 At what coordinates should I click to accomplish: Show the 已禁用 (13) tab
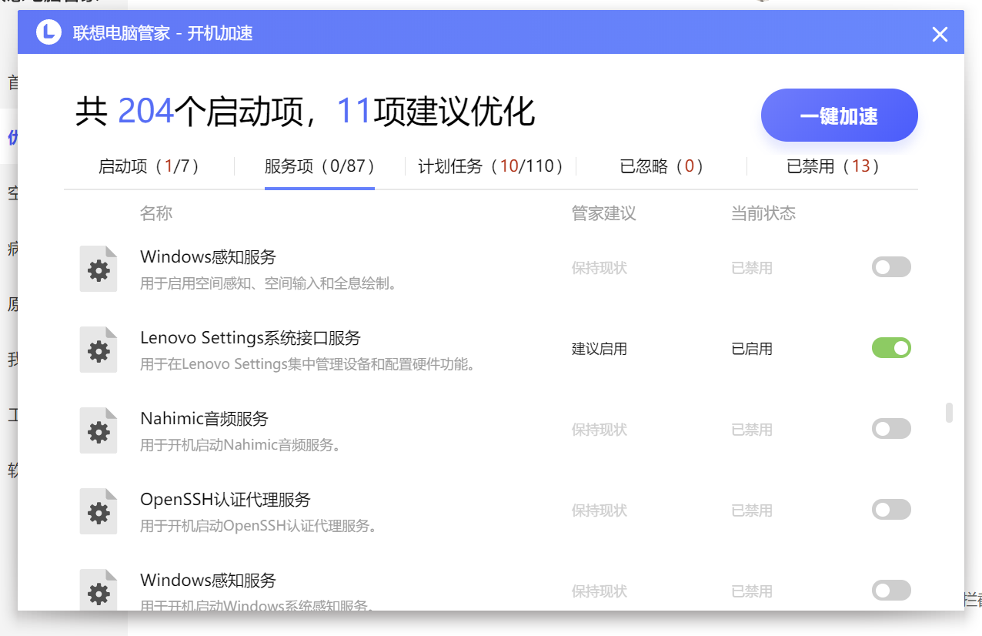click(x=833, y=166)
